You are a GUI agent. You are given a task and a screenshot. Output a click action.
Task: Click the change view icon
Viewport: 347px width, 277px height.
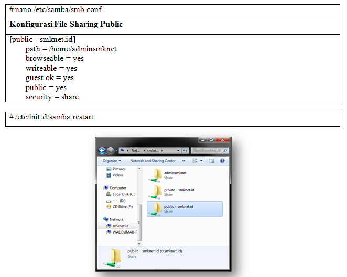(x=194, y=161)
